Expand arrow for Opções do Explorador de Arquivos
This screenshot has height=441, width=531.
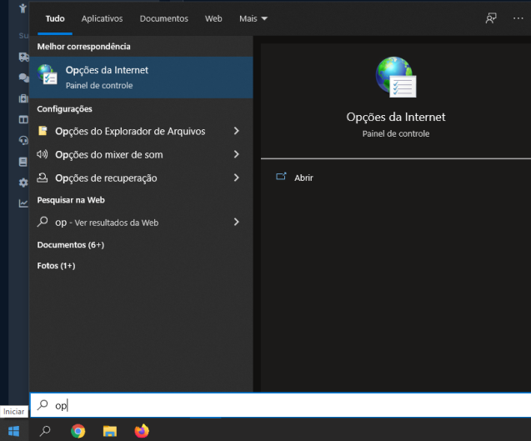pyautogui.click(x=237, y=131)
